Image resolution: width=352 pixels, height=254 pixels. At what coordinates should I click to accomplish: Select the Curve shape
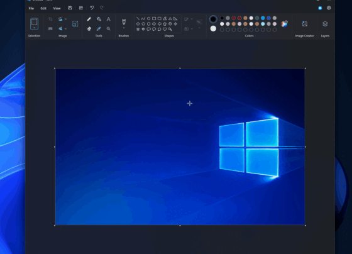(143, 19)
